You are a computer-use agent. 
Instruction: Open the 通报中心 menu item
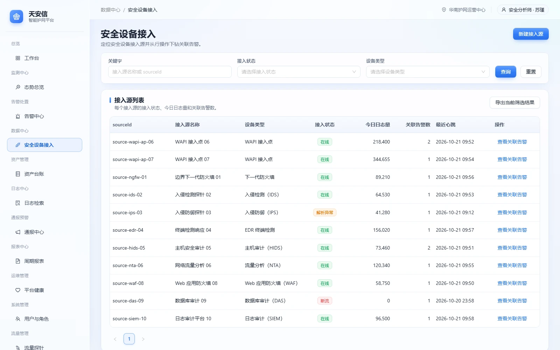pos(44,232)
